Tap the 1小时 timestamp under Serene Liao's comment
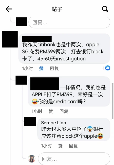The height and width of the screenshot is (165, 114). click(x=46, y=146)
